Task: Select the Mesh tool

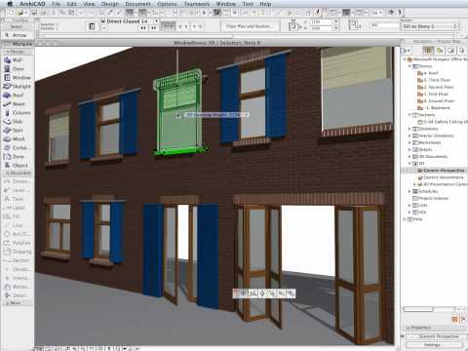Action: pyautogui.click(x=18, y=139)
